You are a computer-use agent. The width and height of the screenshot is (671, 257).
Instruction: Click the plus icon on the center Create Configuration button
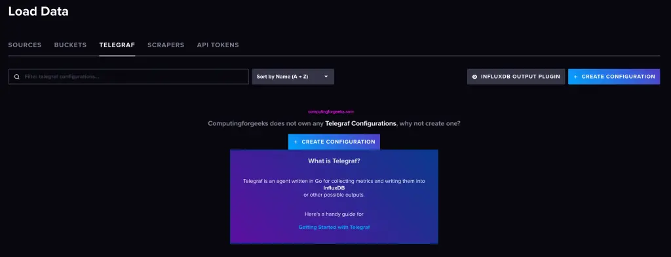(x=296, y=142)
